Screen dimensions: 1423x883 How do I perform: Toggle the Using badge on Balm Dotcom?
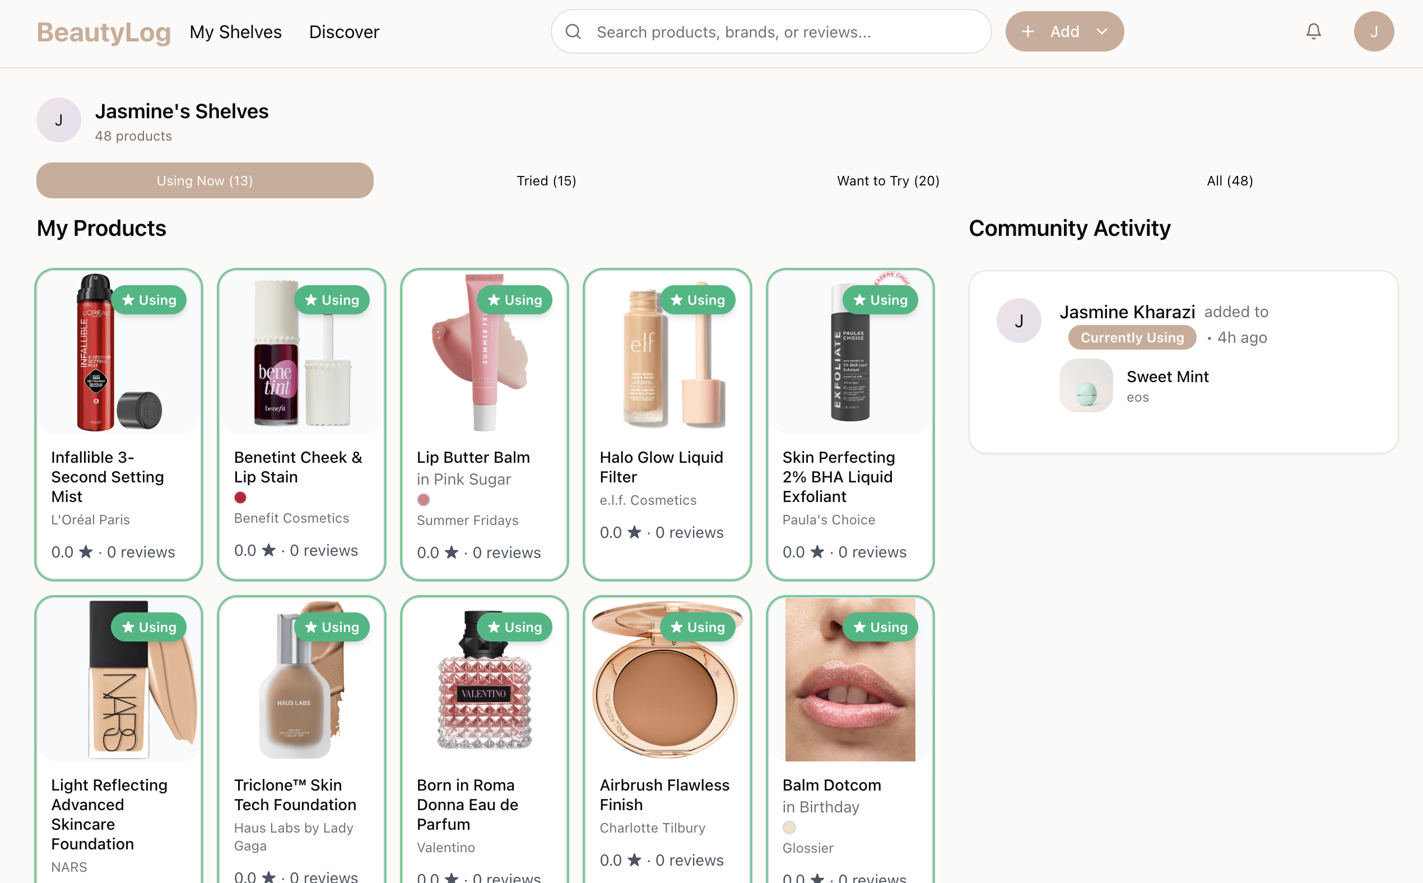pos(881,626)
